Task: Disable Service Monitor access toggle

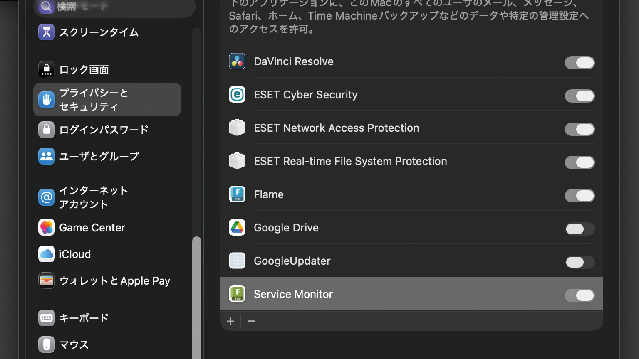Action: 580,295
